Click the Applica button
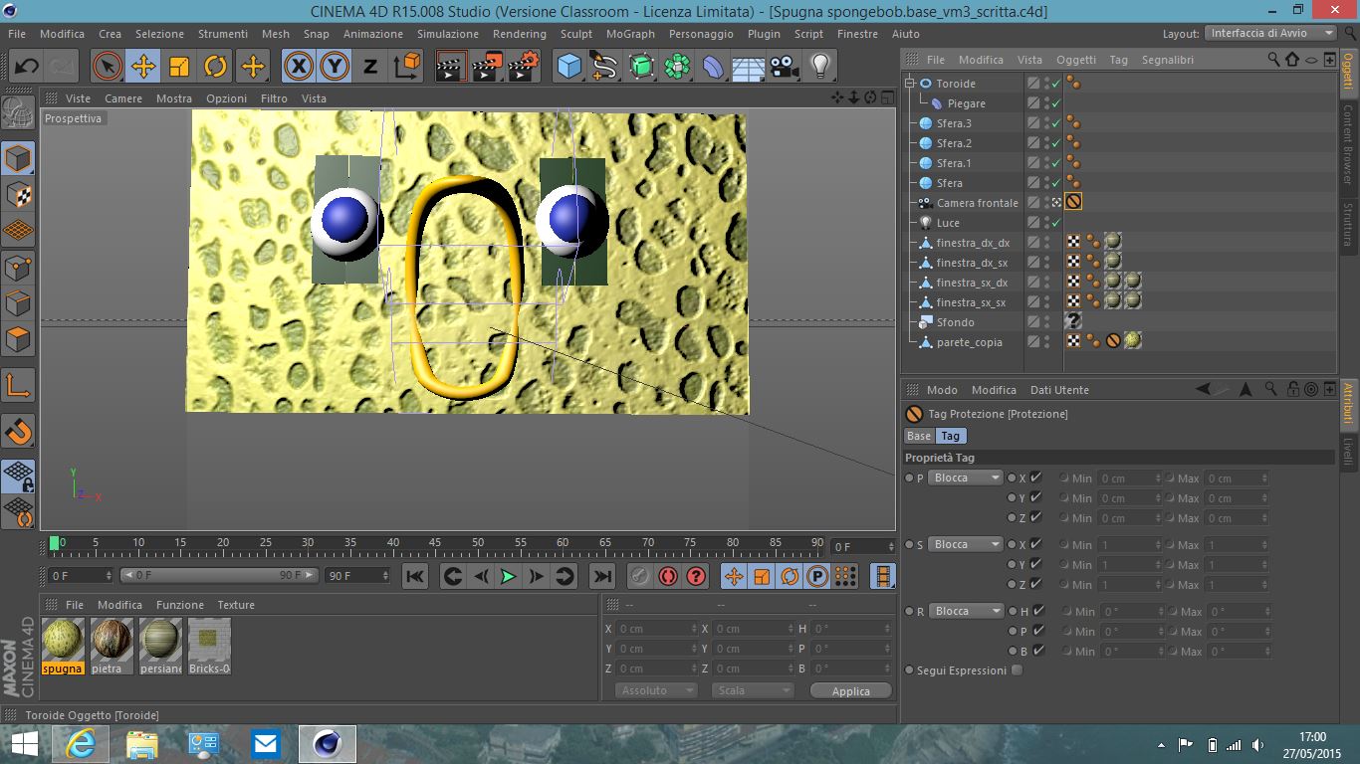 850,690
